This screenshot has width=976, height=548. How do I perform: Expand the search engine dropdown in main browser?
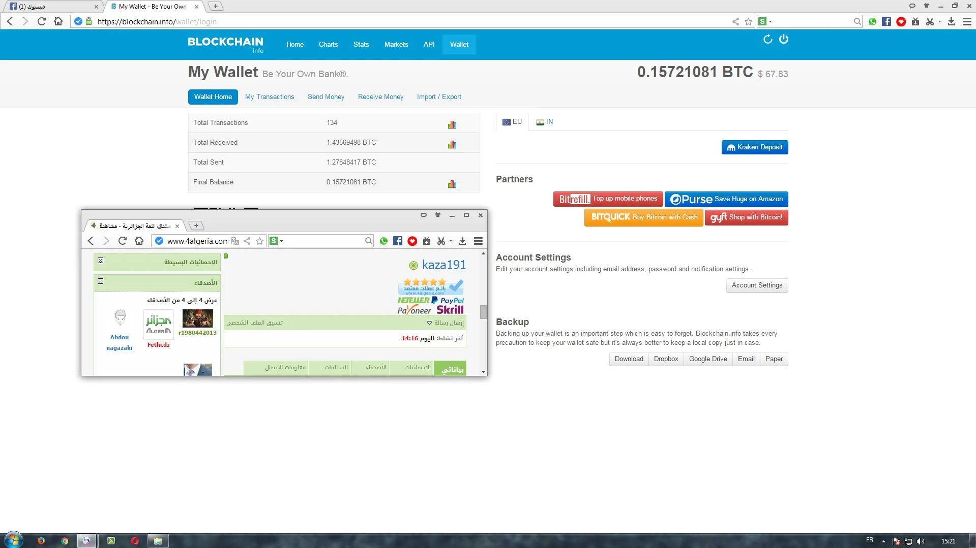pos(770,22)
